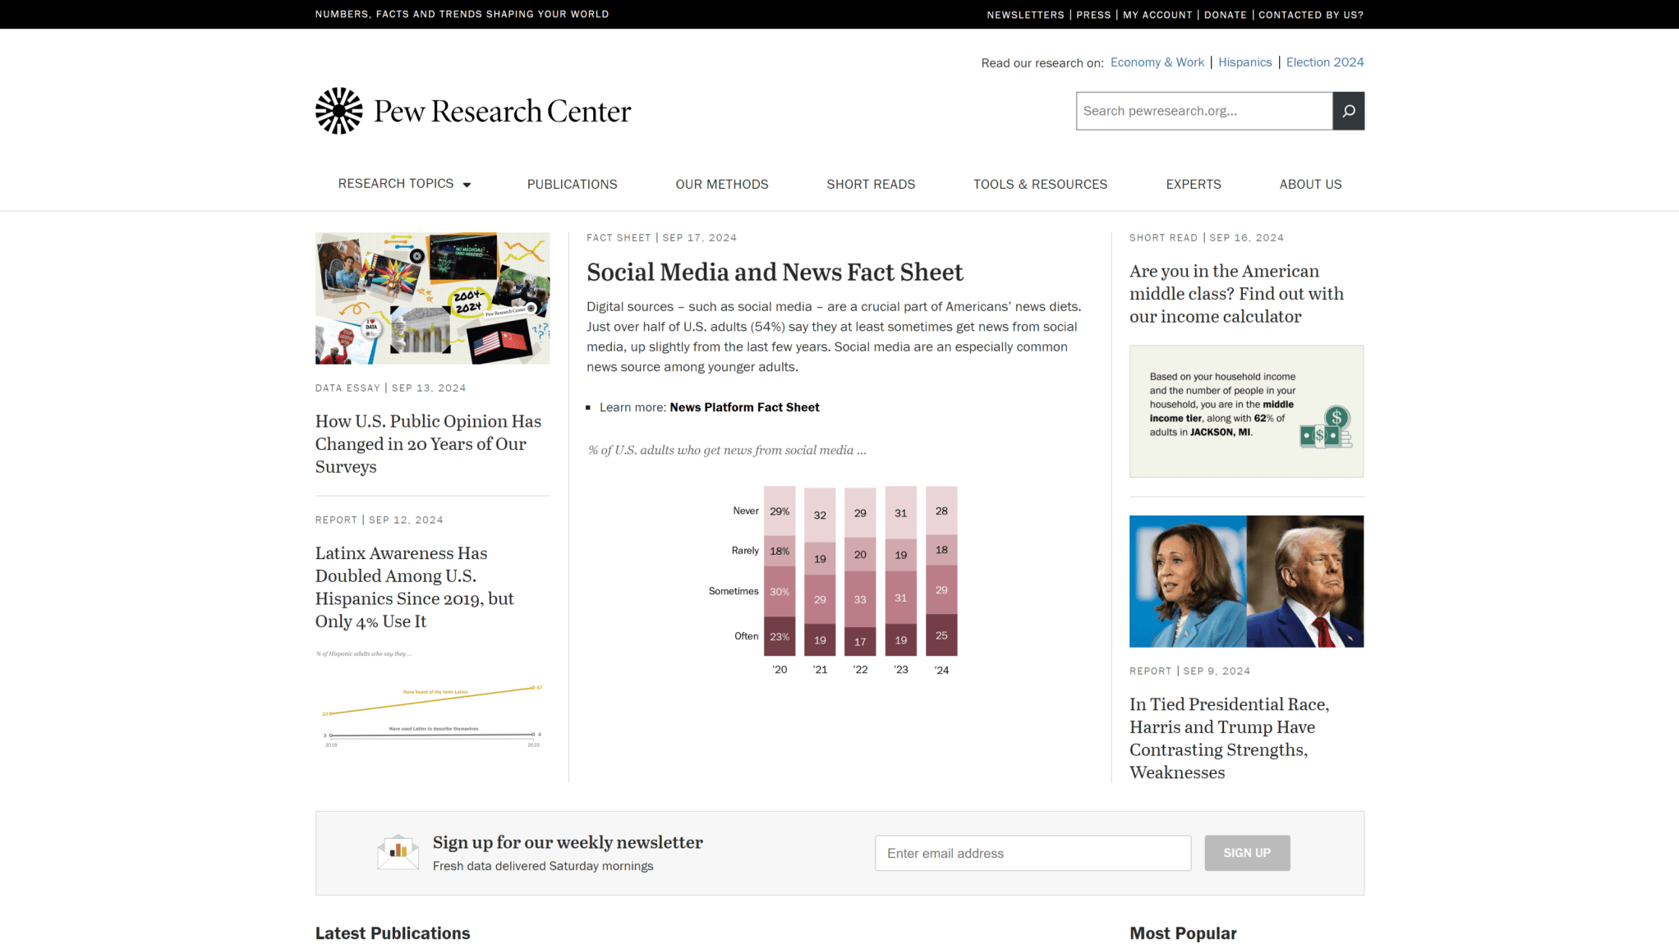Click the newsletter envelope icon
The height and width of the screenshot is (944, 1679).
tap(398, 852)
